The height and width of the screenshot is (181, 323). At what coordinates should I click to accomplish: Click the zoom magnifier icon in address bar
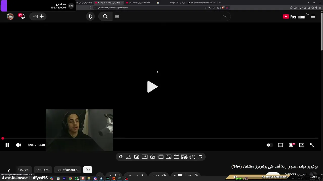(x=209, y=8)
